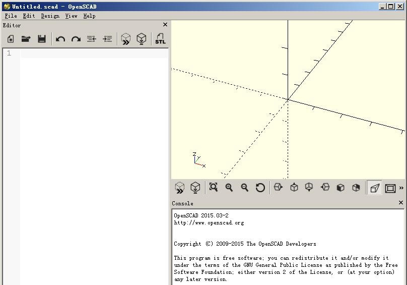The image size is (407, 285).
Task: Select the first view-direction cube in viewport toolbar
Action: point(278,187)
